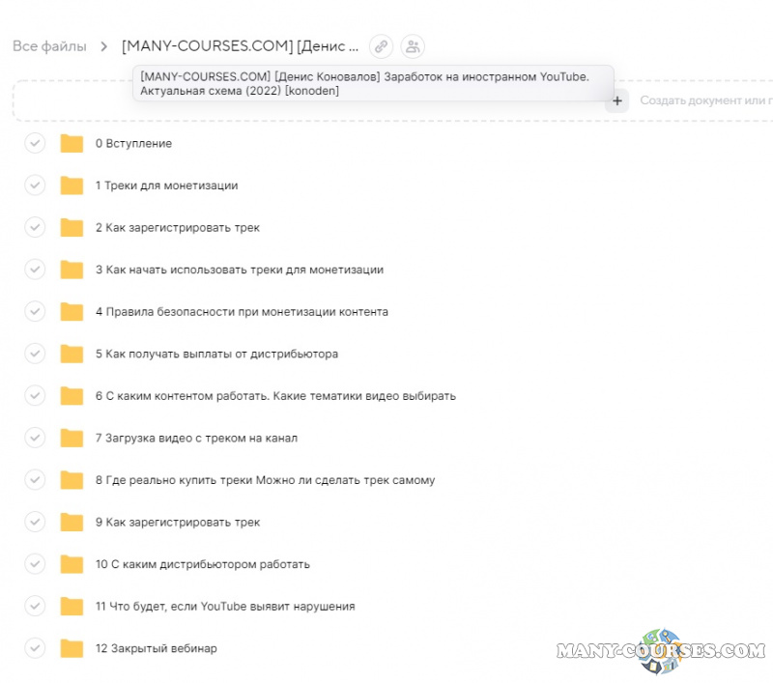Select checkbox for 9 Как зарегистрировать трек

(35, 523)
